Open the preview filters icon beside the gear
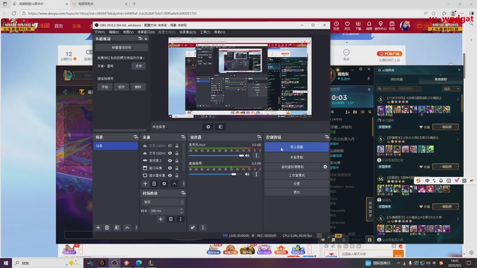Image resolution: width=477 pixels, height=268 pixels. tap(221, 127)
